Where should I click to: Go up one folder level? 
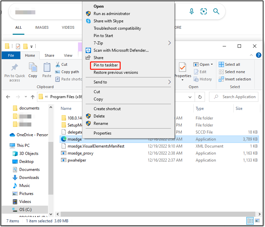33,97
